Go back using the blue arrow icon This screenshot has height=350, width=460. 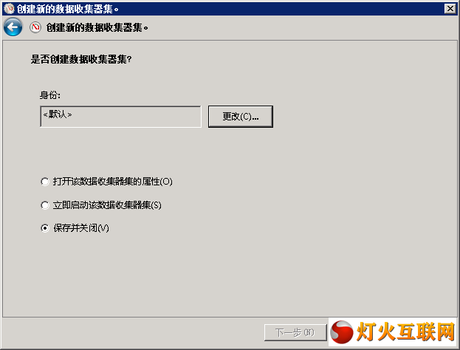tap(13, 27)
